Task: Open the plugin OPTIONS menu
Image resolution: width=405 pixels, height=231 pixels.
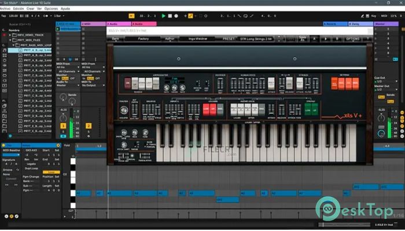Action: [353, 39]
